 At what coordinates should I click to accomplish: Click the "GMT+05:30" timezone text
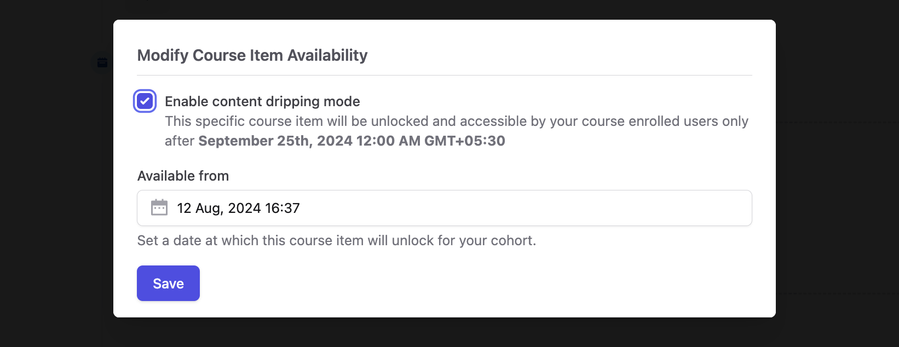coord(464,141)
